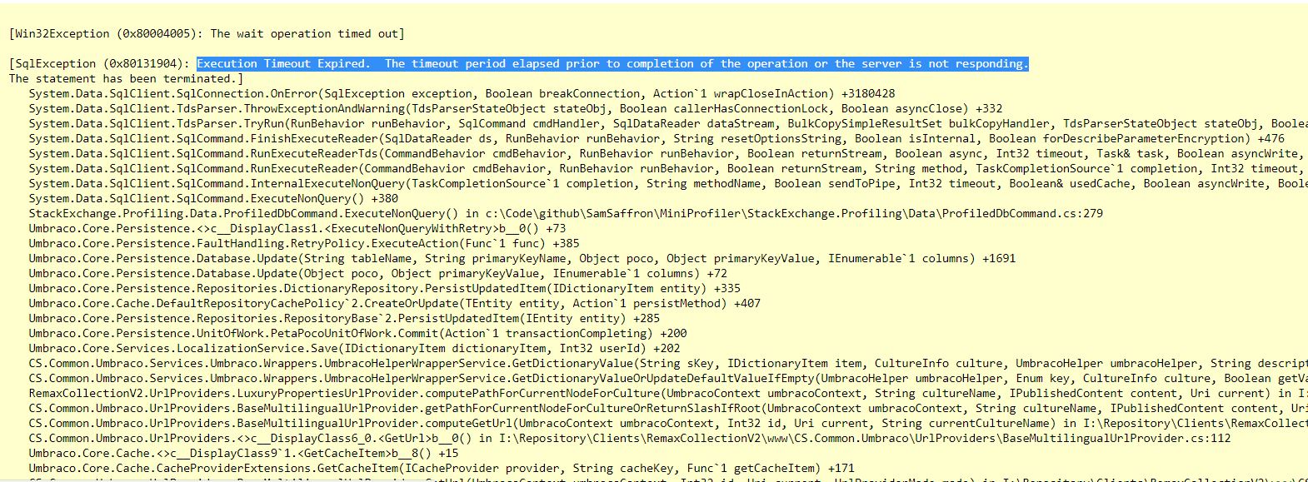The image size is (1308, 482).
Task: Click the Win32Exception wait operation timed out line
Action: coord(207,34)
